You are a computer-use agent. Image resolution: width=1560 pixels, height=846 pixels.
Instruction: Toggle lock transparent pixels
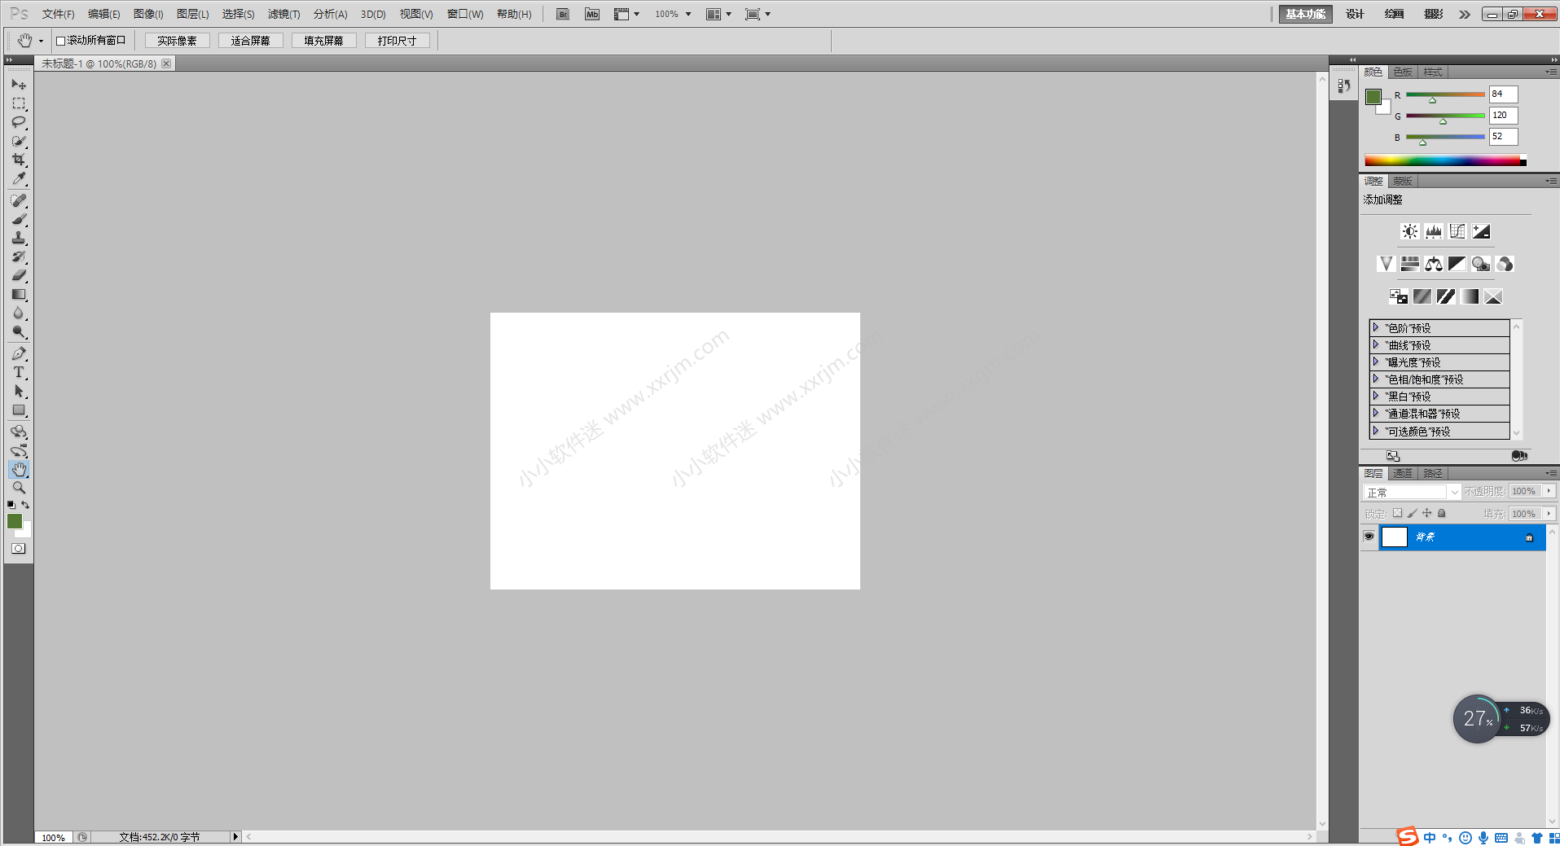pos(1397,513)
